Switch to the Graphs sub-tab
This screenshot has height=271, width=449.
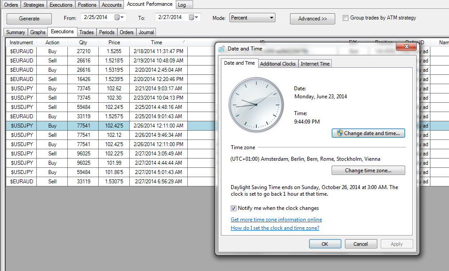(x=38, y=32)
